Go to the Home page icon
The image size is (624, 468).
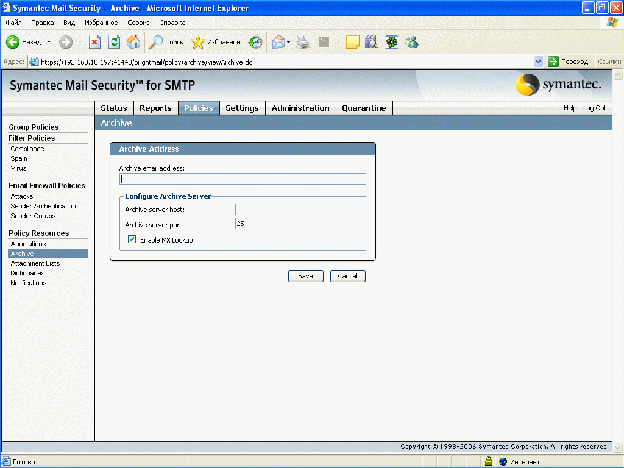coord(133,42)
